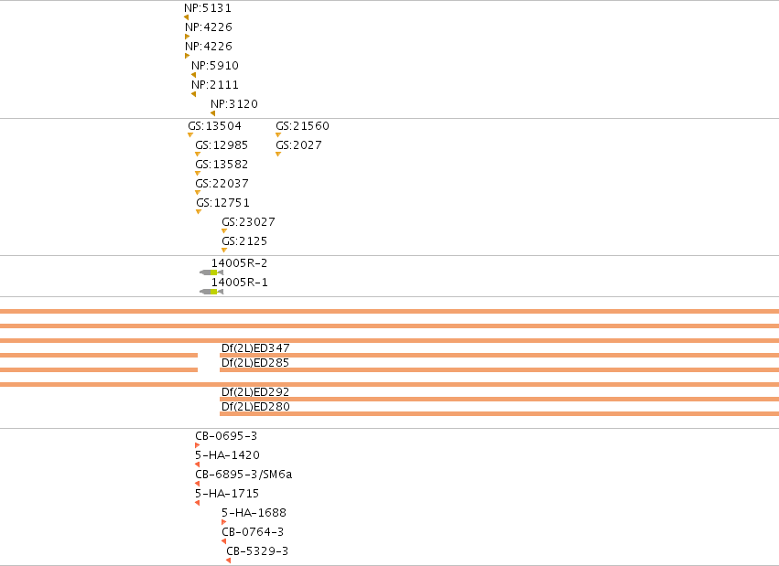Select the insertion triangle below GS:13582
This screenshot has width=779, height=566.
tap(198, 174)
